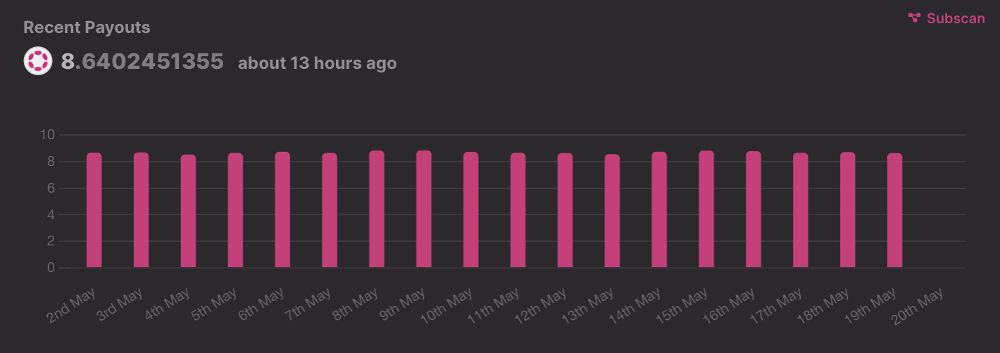
Task: Click the 20th May axis label
Action: tap(918, 307)
